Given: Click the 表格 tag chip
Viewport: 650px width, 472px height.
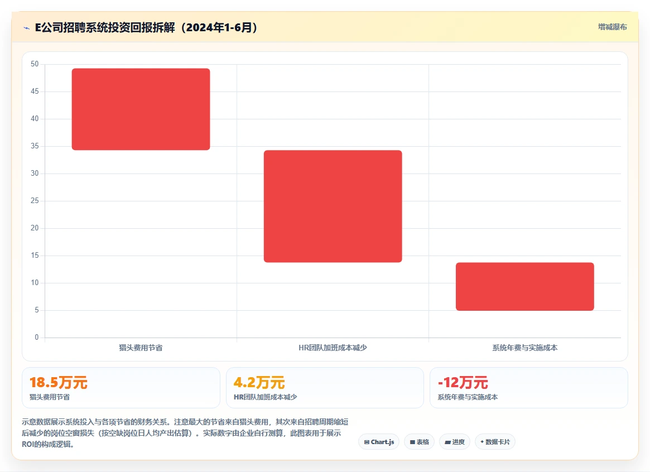Looking at the screenshot, I should coord(419,442).
